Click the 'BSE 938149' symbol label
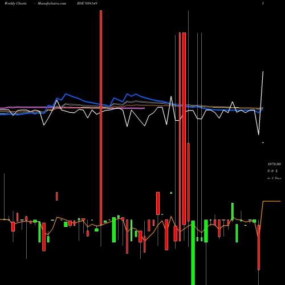The image size is (285, 285). point(87,3)
